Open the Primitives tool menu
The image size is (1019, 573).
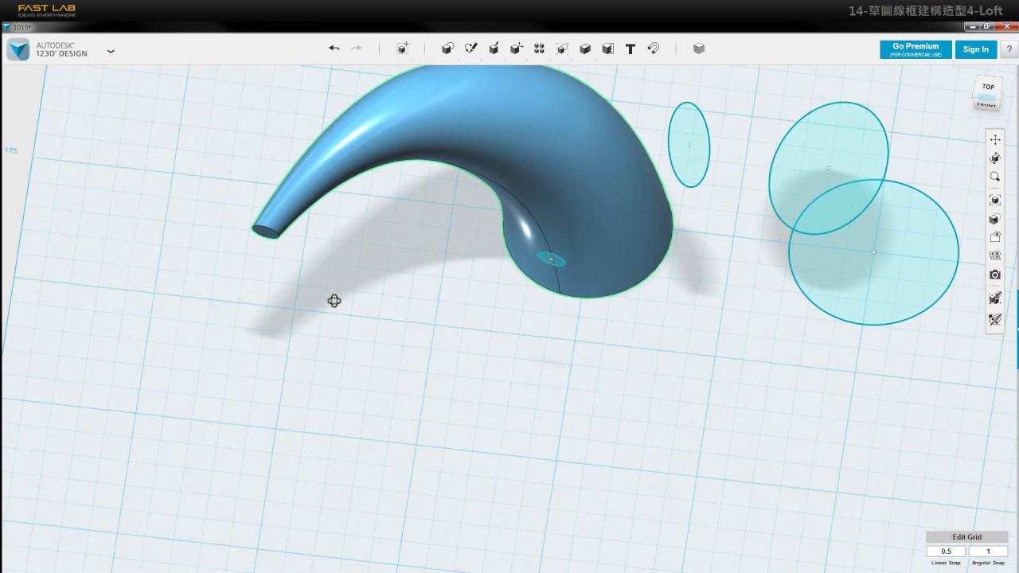447,49
